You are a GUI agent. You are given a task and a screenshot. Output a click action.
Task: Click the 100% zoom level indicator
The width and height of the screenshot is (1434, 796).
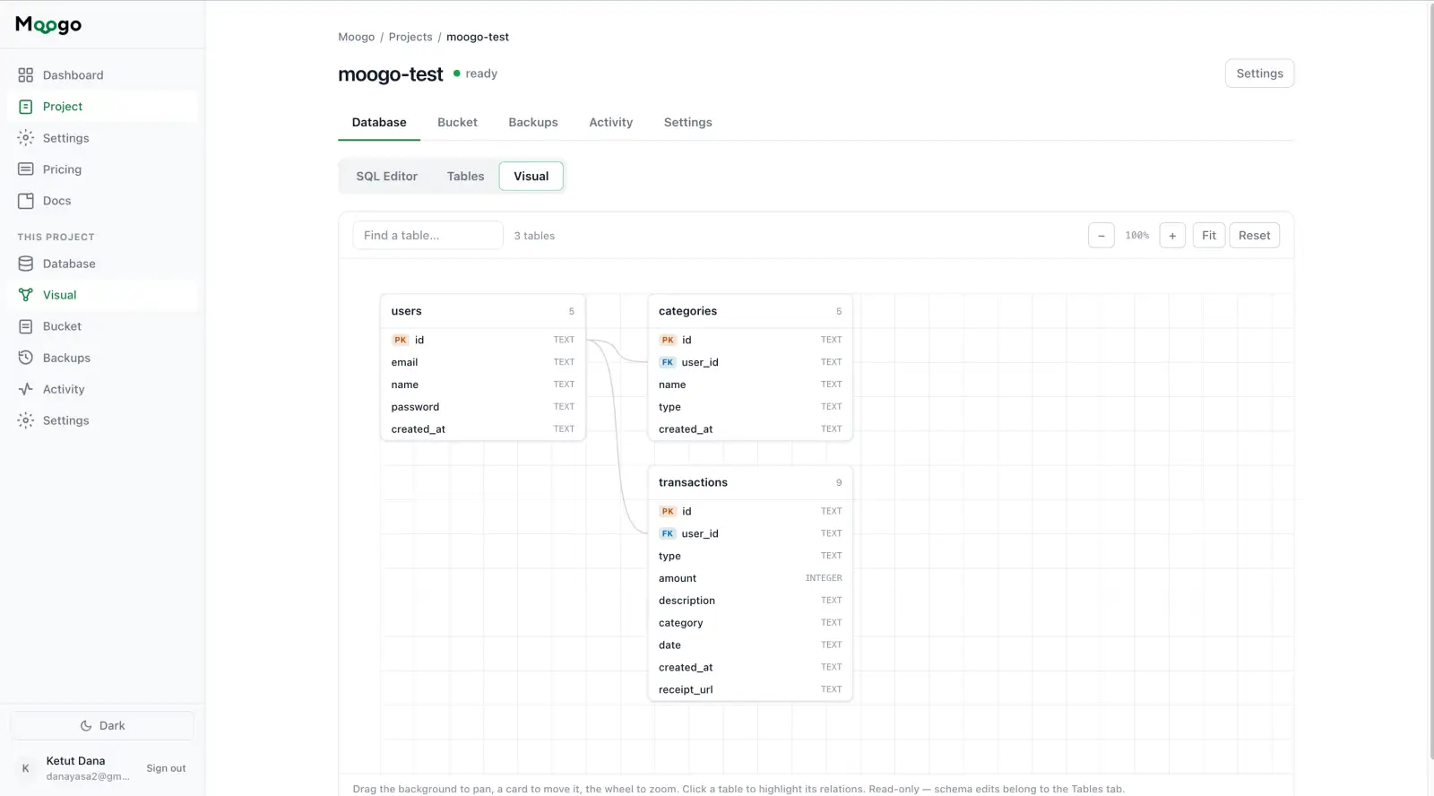click(1137, 236)
